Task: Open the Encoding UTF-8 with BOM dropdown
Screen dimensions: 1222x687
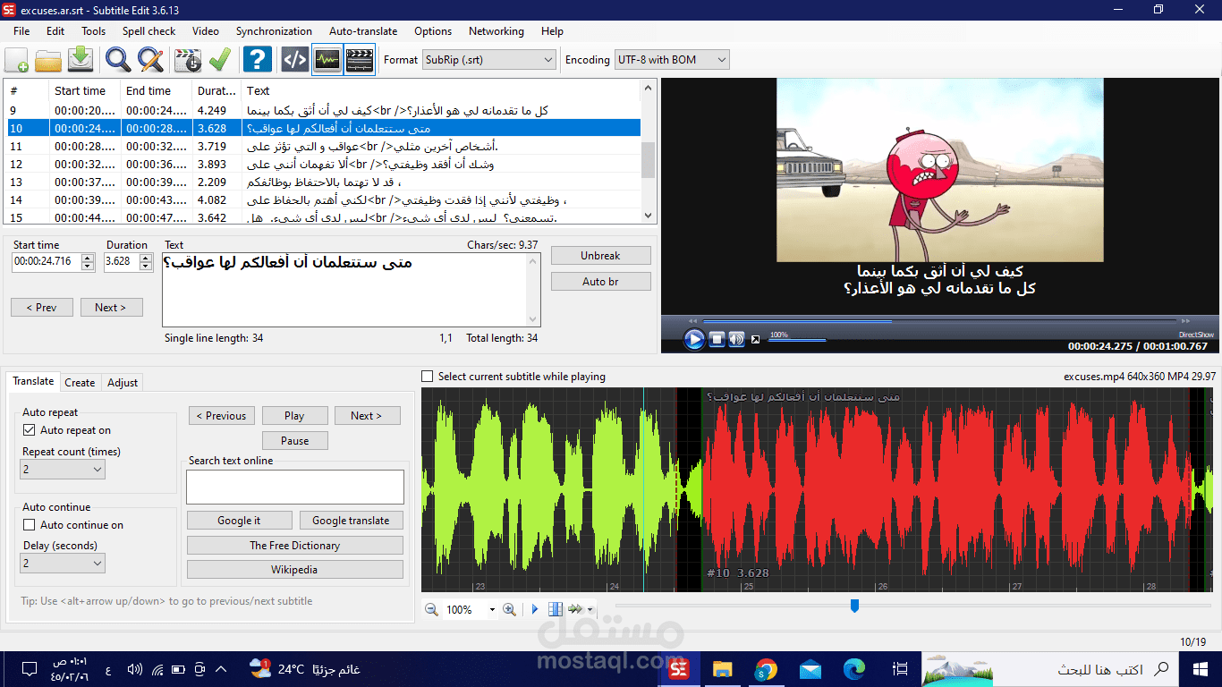Action: click(672, 60)
